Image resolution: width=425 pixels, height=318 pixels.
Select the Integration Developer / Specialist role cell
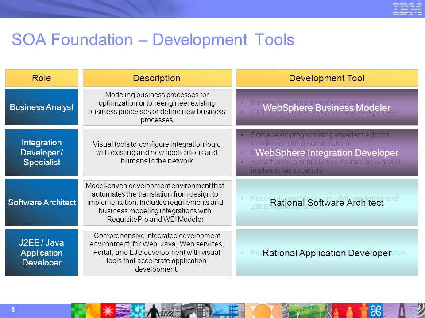pyautogui.click(x=42, y=152)
